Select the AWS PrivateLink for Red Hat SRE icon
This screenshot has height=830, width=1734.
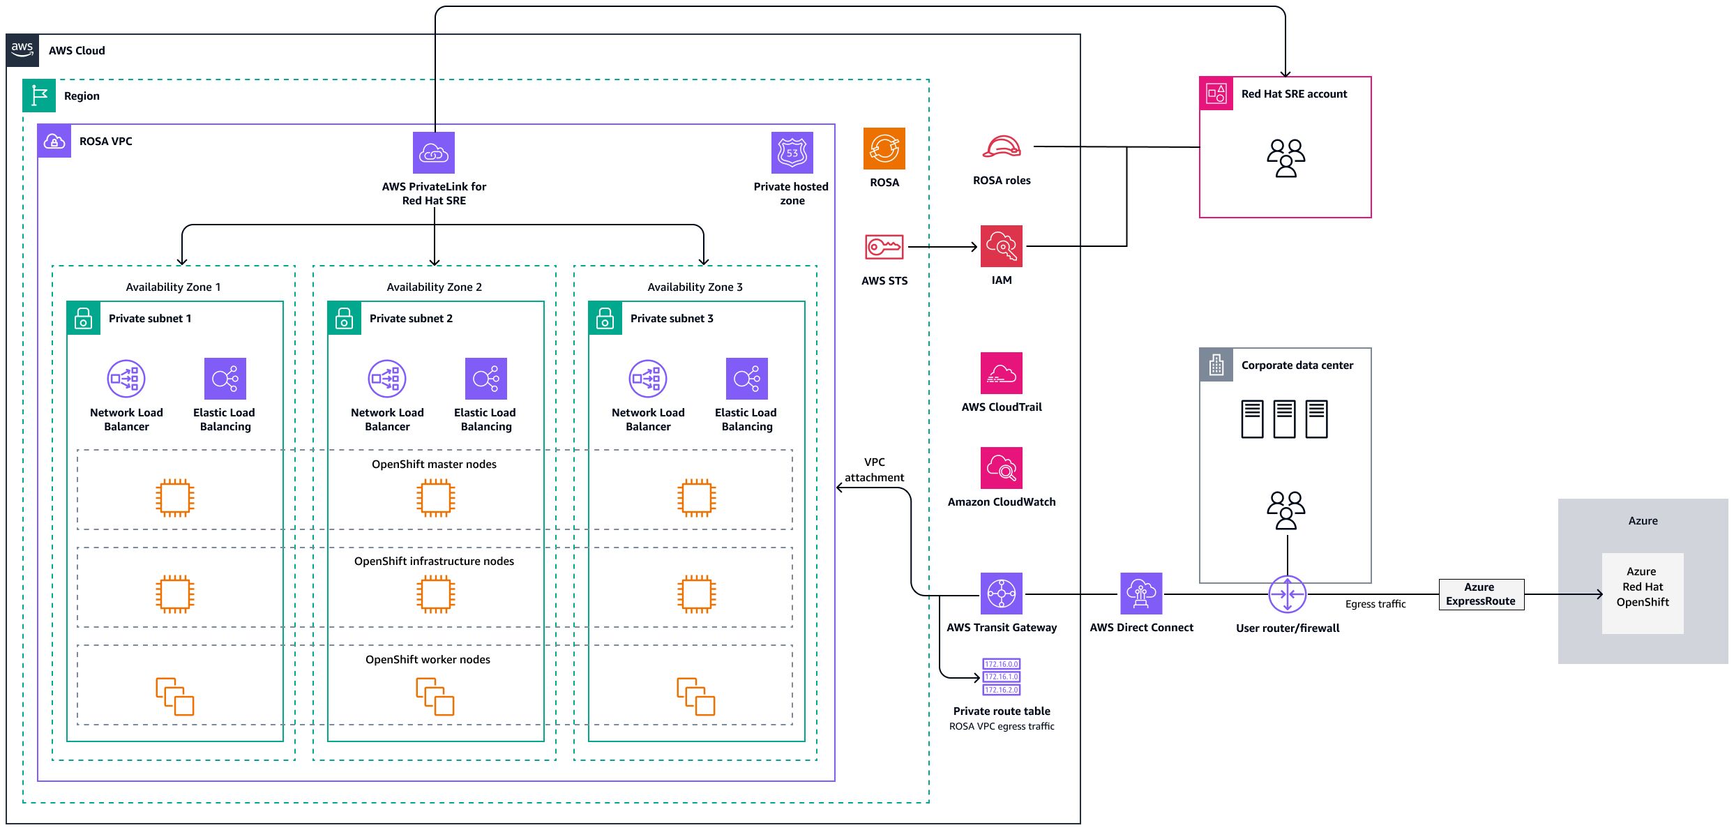pyautogui.click(x=434, y=151)
